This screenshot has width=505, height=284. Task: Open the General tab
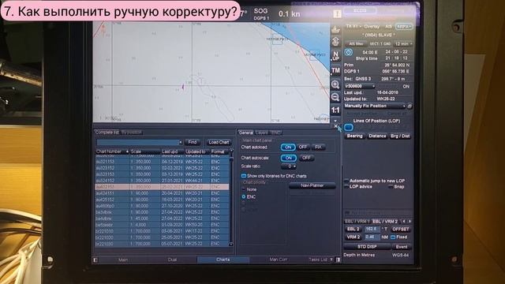click(x=245, y=133)
